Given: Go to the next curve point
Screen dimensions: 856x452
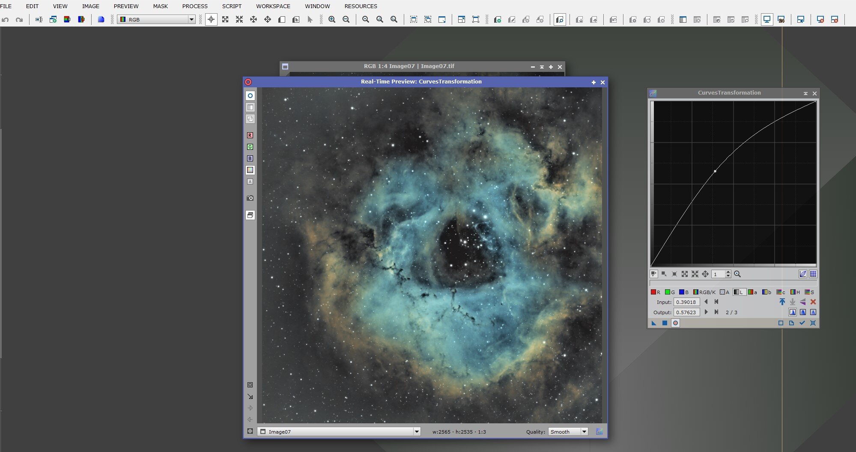Looking at the screenshot, I should tap(706, 312).
